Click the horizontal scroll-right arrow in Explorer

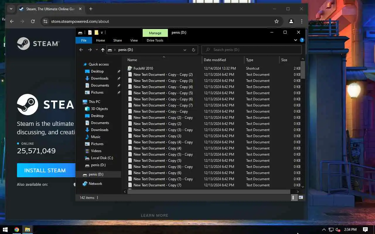[298, 192]
